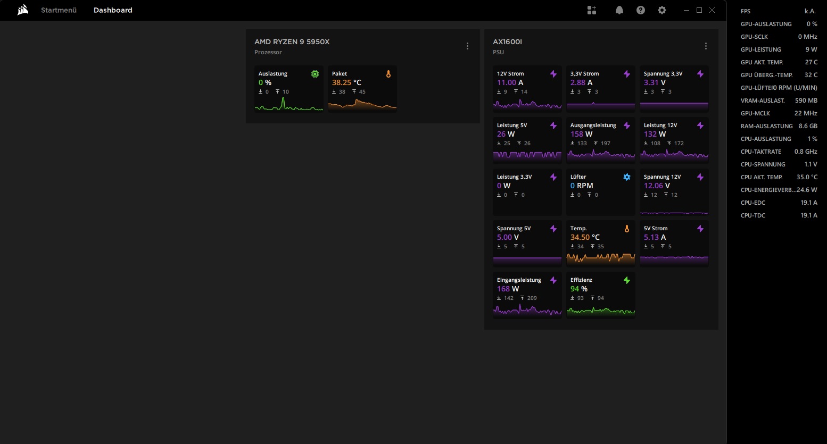
Task: Click the bolt icon on Leistung 12V
Action: click(x=700, y=125)
